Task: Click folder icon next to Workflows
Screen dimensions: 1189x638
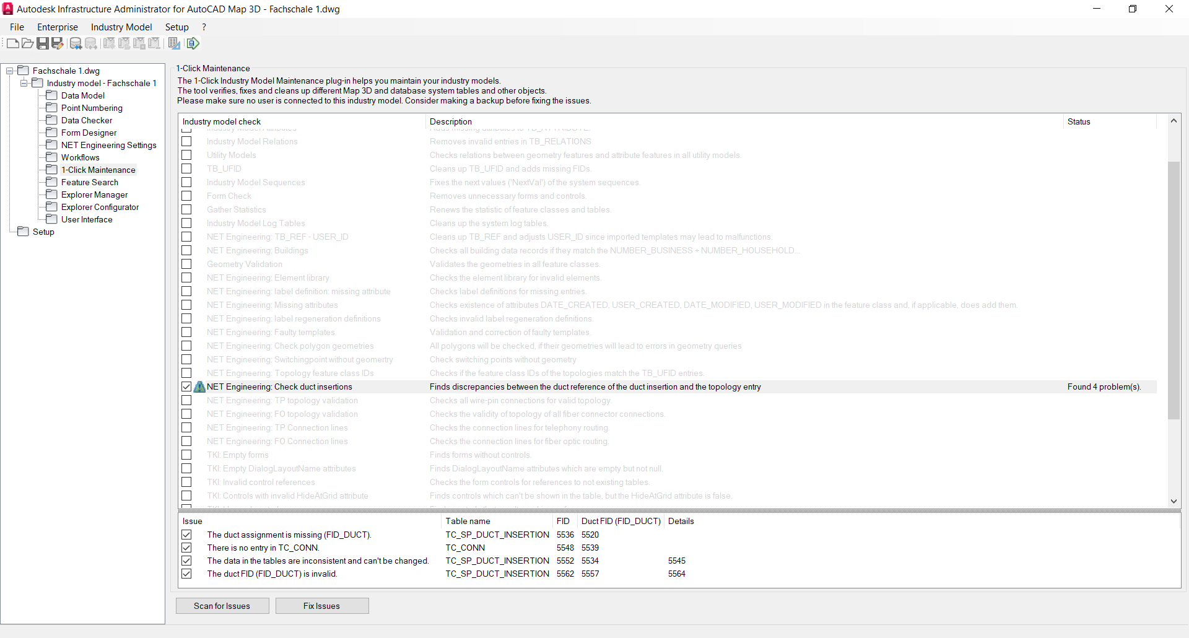Action: tap(52, 157)
